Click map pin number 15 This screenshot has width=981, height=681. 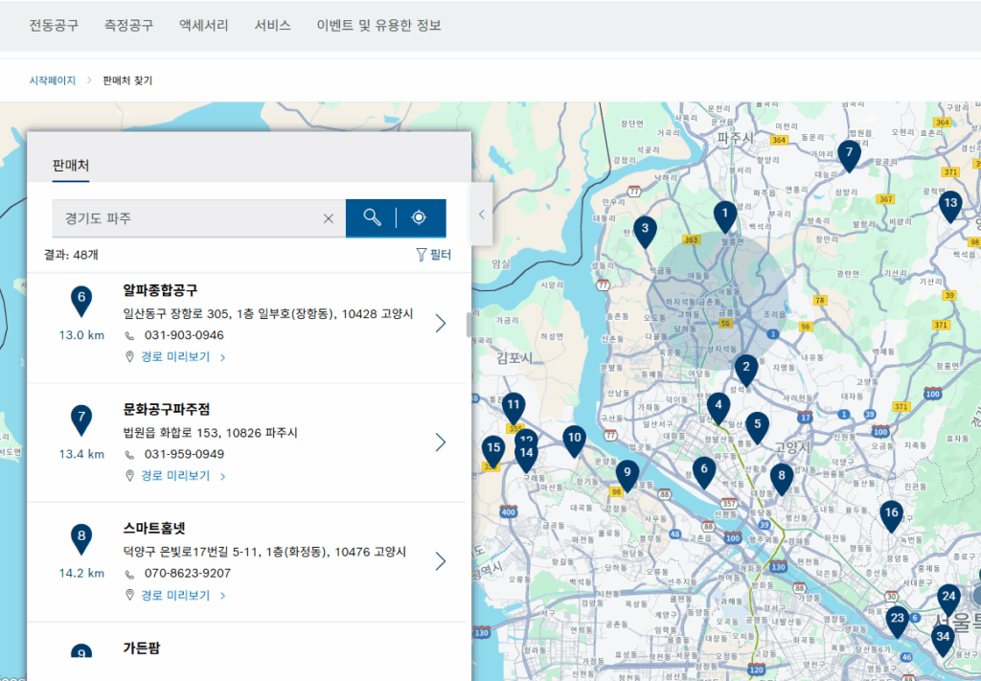point(493,451)
